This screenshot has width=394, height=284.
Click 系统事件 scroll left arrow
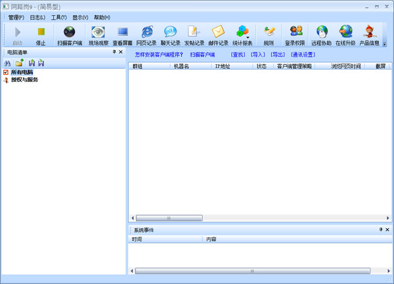coord(132,271)
